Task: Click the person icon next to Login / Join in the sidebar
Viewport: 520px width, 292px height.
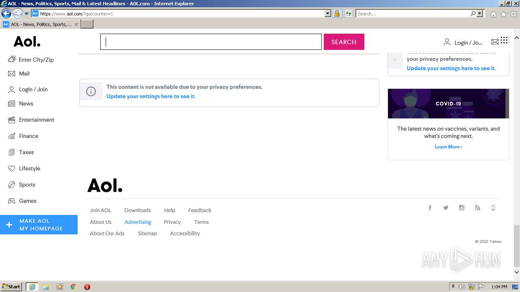Action: [x=11, y=90]
